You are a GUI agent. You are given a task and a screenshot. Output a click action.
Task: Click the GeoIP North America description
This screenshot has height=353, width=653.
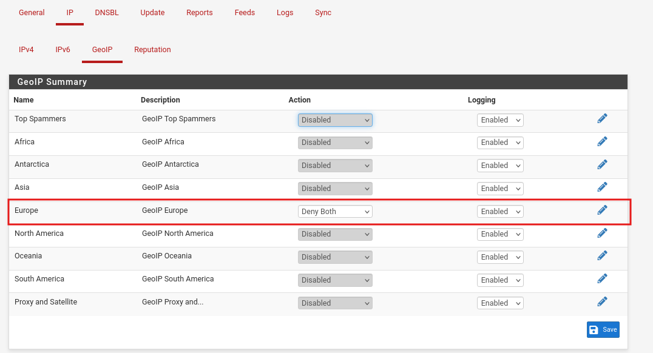point(177,233)
